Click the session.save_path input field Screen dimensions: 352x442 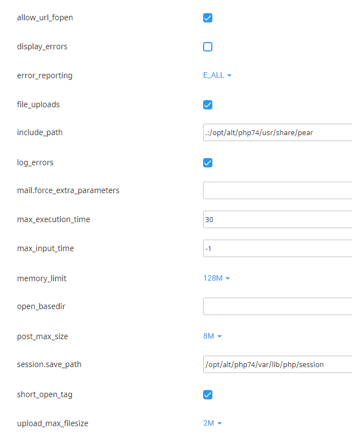point(274,364)
